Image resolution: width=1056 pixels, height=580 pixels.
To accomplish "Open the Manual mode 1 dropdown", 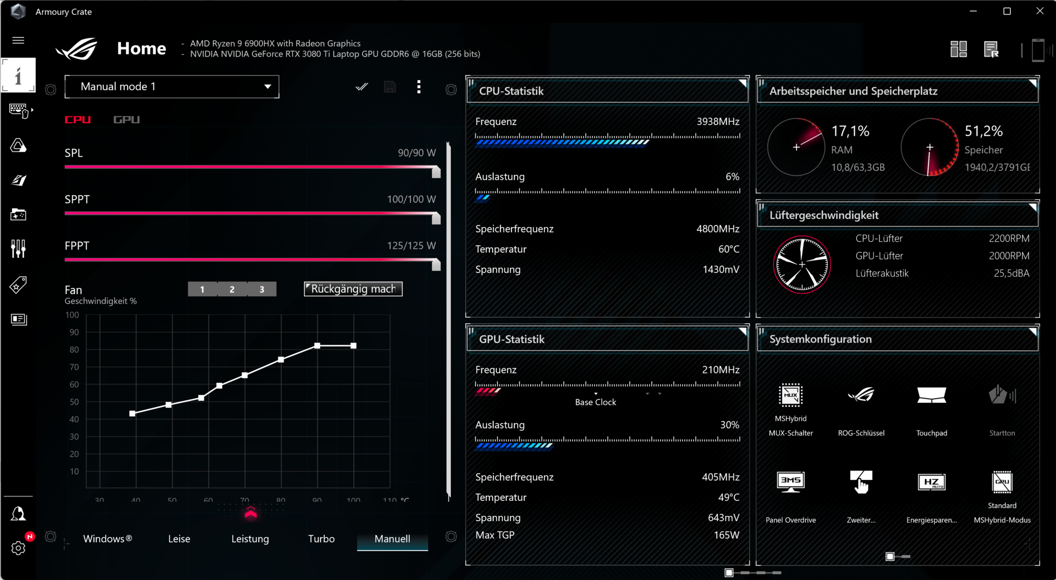I will pyautogui.click(x=172, y=87).
